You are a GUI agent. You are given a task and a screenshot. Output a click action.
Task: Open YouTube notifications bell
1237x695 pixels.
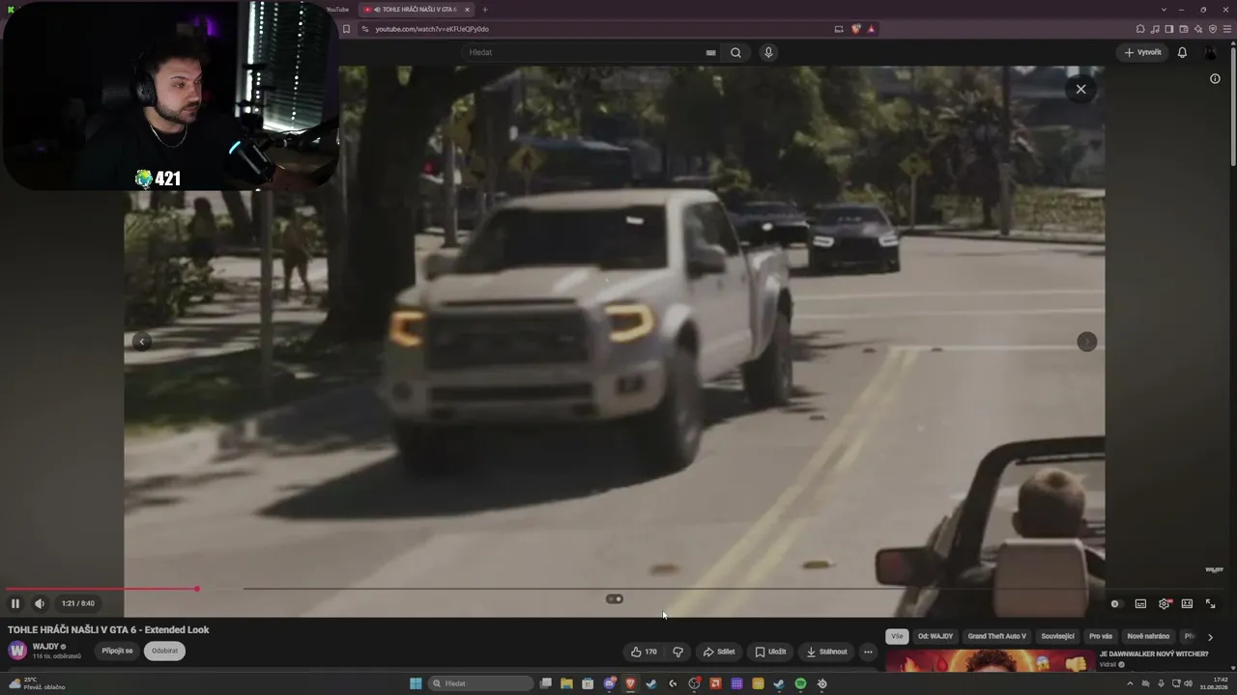coord(1182,52)
